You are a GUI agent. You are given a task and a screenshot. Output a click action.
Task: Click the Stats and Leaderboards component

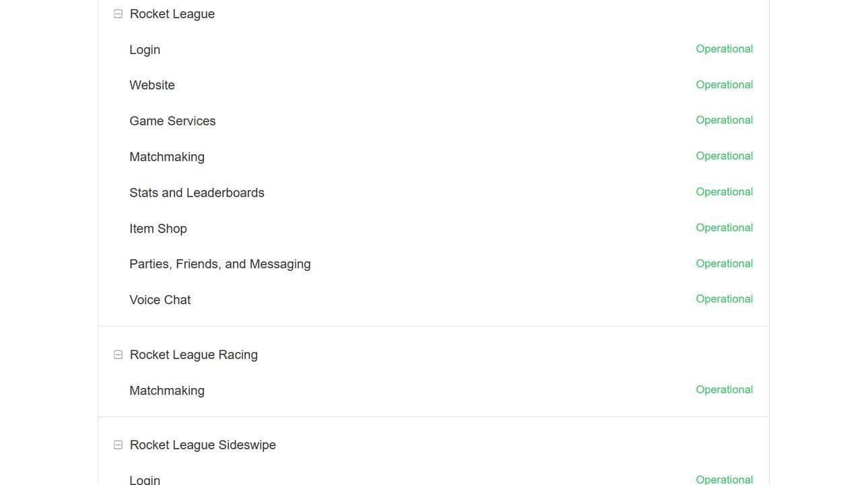point(197,193)
